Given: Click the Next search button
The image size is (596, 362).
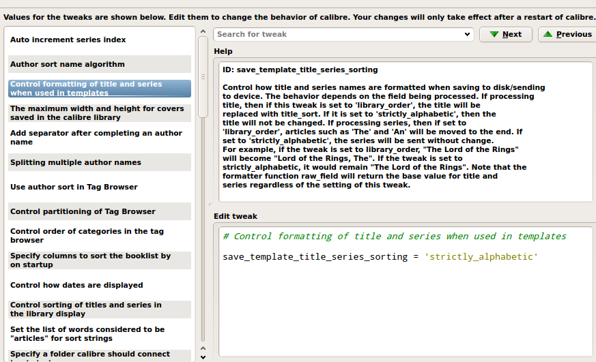Looking at the screenshot, I should click(x=505, y=34).
